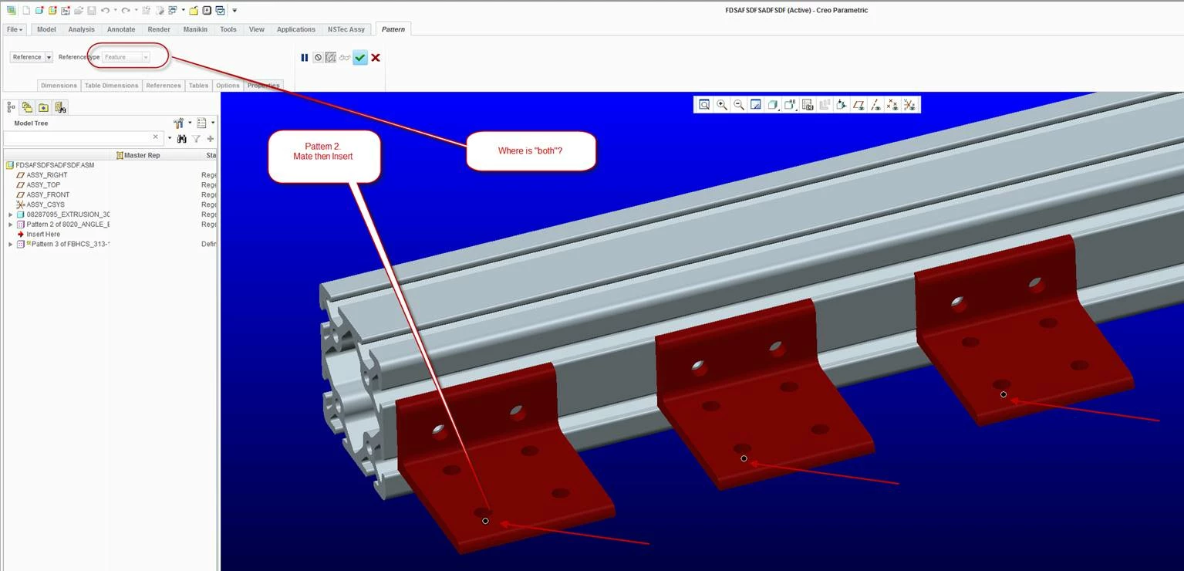Open the Table Dimensions panel tab
The width and height of the screenshot is (1184, 571).
point(111,86)
